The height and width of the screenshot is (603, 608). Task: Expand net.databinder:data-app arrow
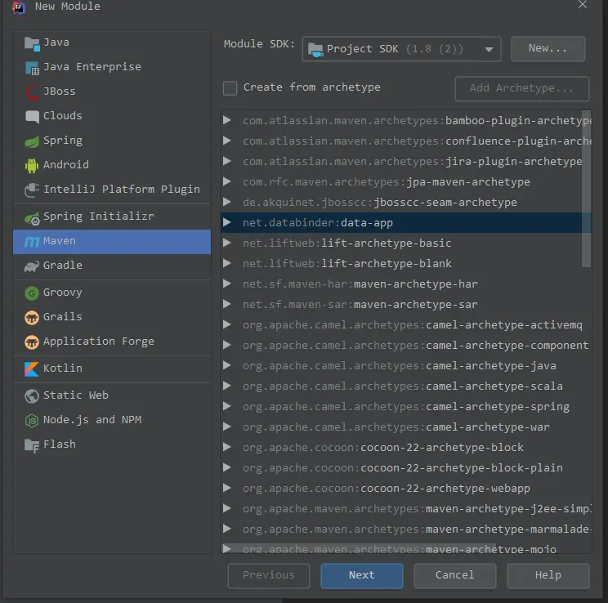pyautogui.click(x=227, y=222)
